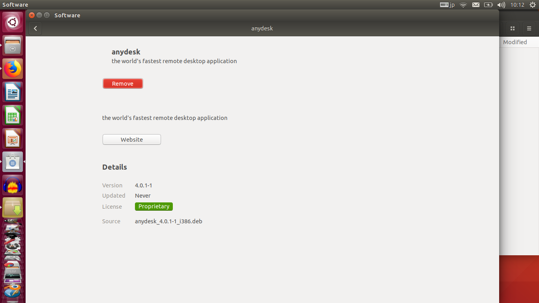Viewport: 539px width, 303px height.
Task: Click the License label
Action: pyautogui.click(x=112, y=207)
